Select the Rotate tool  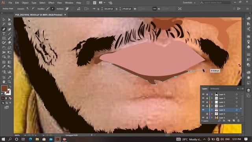pos(4,48)
